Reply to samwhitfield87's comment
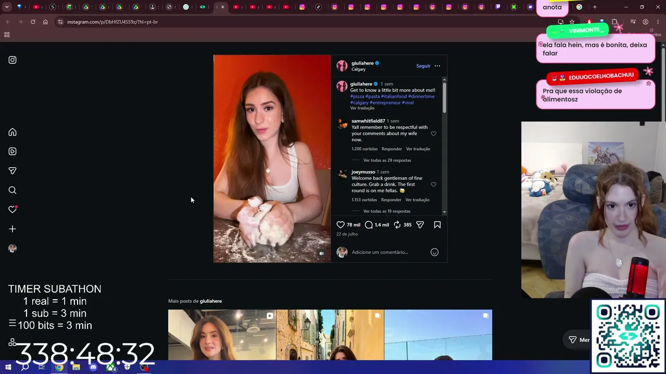The image size is (666, 374). coord(392,149)
